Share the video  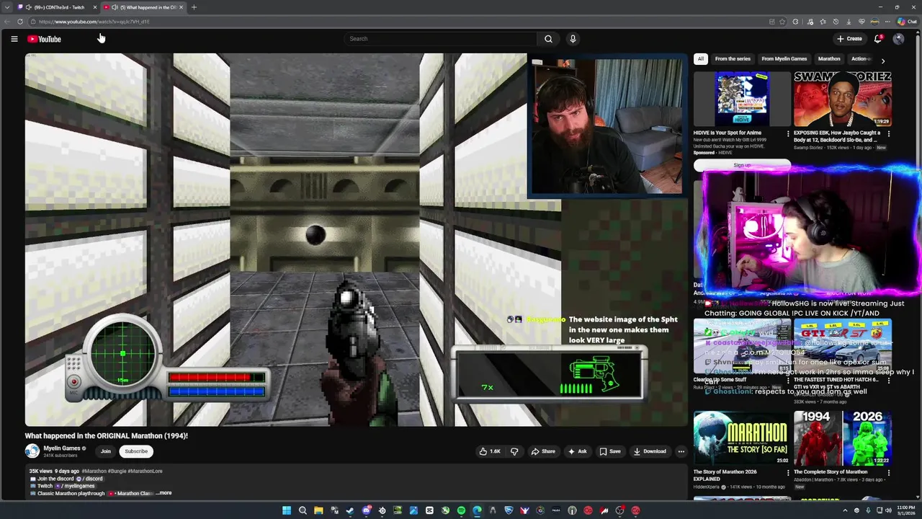coord(543,451)
